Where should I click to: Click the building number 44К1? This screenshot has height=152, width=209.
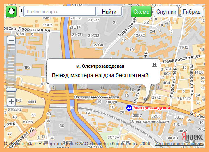point(32,102)
